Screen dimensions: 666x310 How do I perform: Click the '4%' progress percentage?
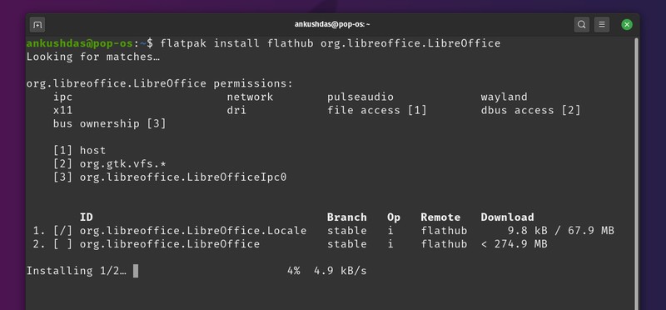[294, 271]
